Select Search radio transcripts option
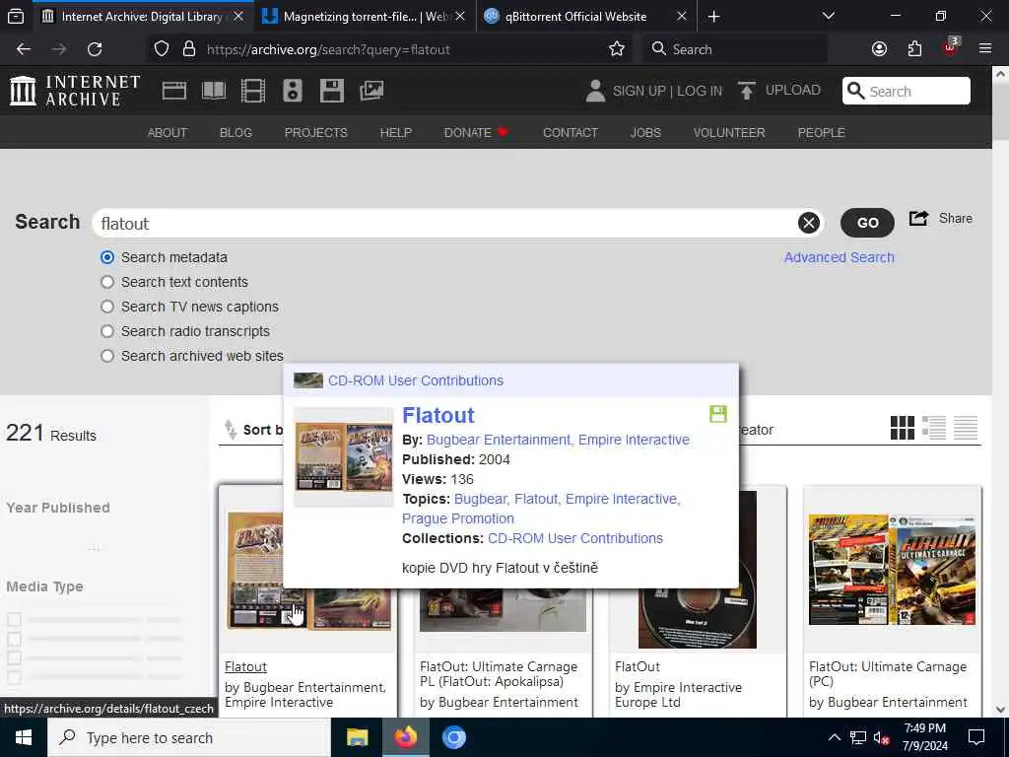 pyautogui.click(x=107, y=331)
